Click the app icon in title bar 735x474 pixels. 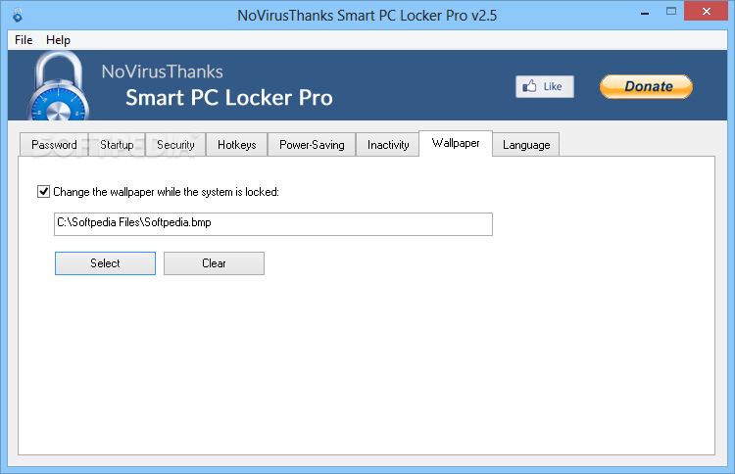click(18, 15)
